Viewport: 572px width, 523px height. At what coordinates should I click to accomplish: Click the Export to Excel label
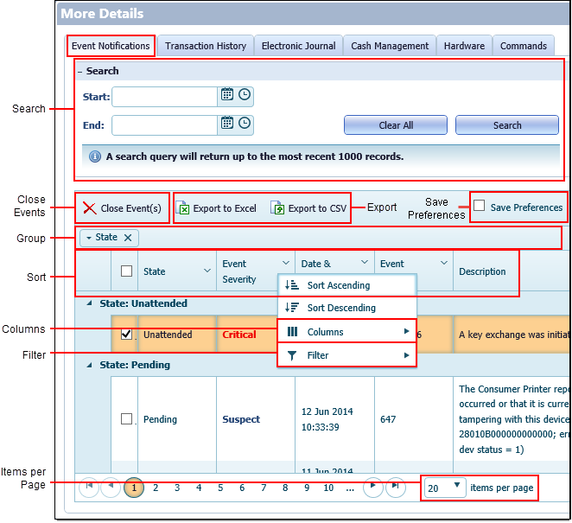[225, 208]
